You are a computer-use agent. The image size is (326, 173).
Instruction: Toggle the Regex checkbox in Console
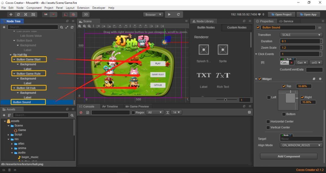point(133,112)
